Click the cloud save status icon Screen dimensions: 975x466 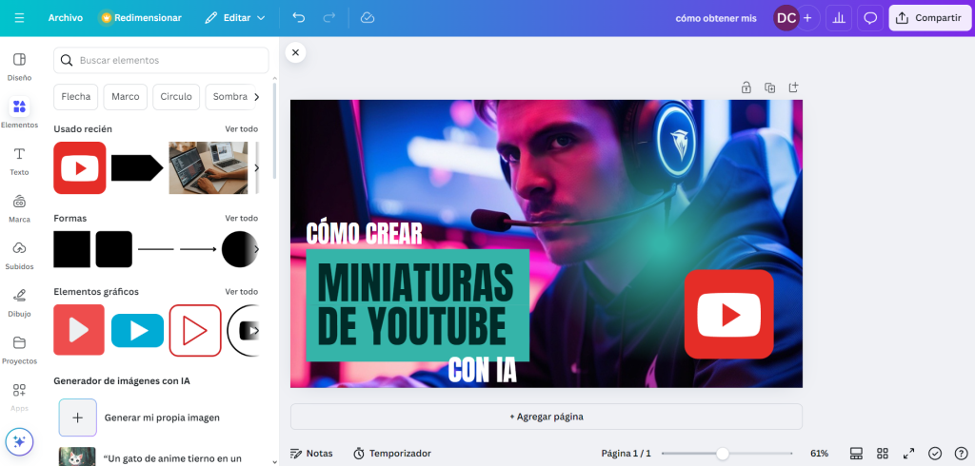(368, 18)
